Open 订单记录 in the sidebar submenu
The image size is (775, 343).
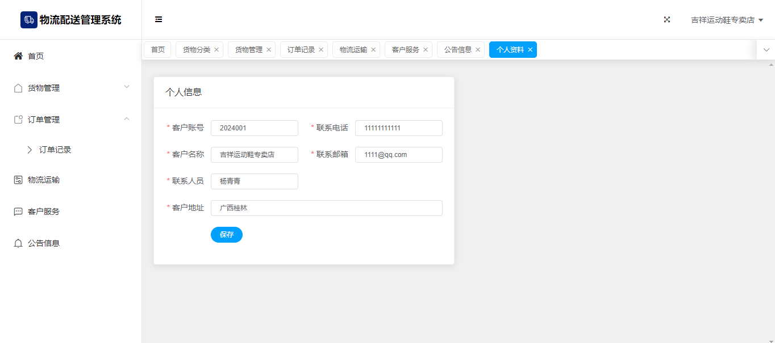pos(55,150)
